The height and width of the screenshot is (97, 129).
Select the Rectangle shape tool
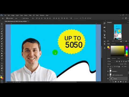tap(2, 66)
